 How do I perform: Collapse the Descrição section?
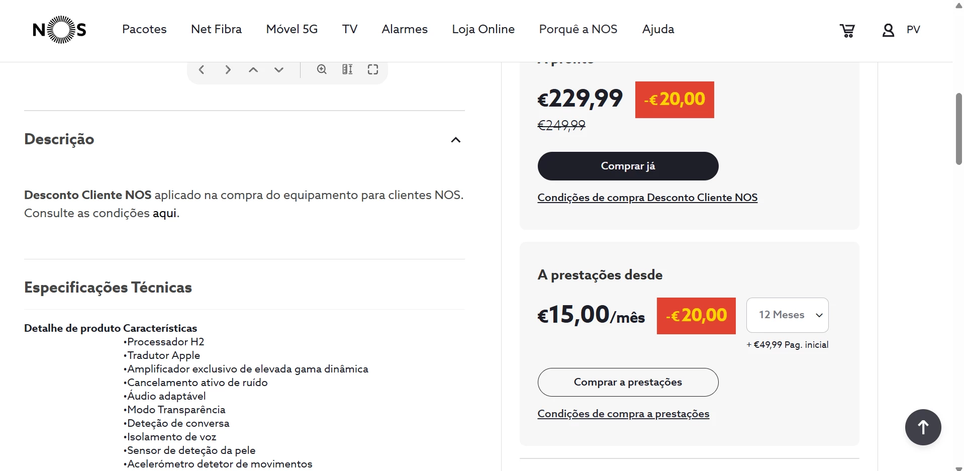point(455,140)
